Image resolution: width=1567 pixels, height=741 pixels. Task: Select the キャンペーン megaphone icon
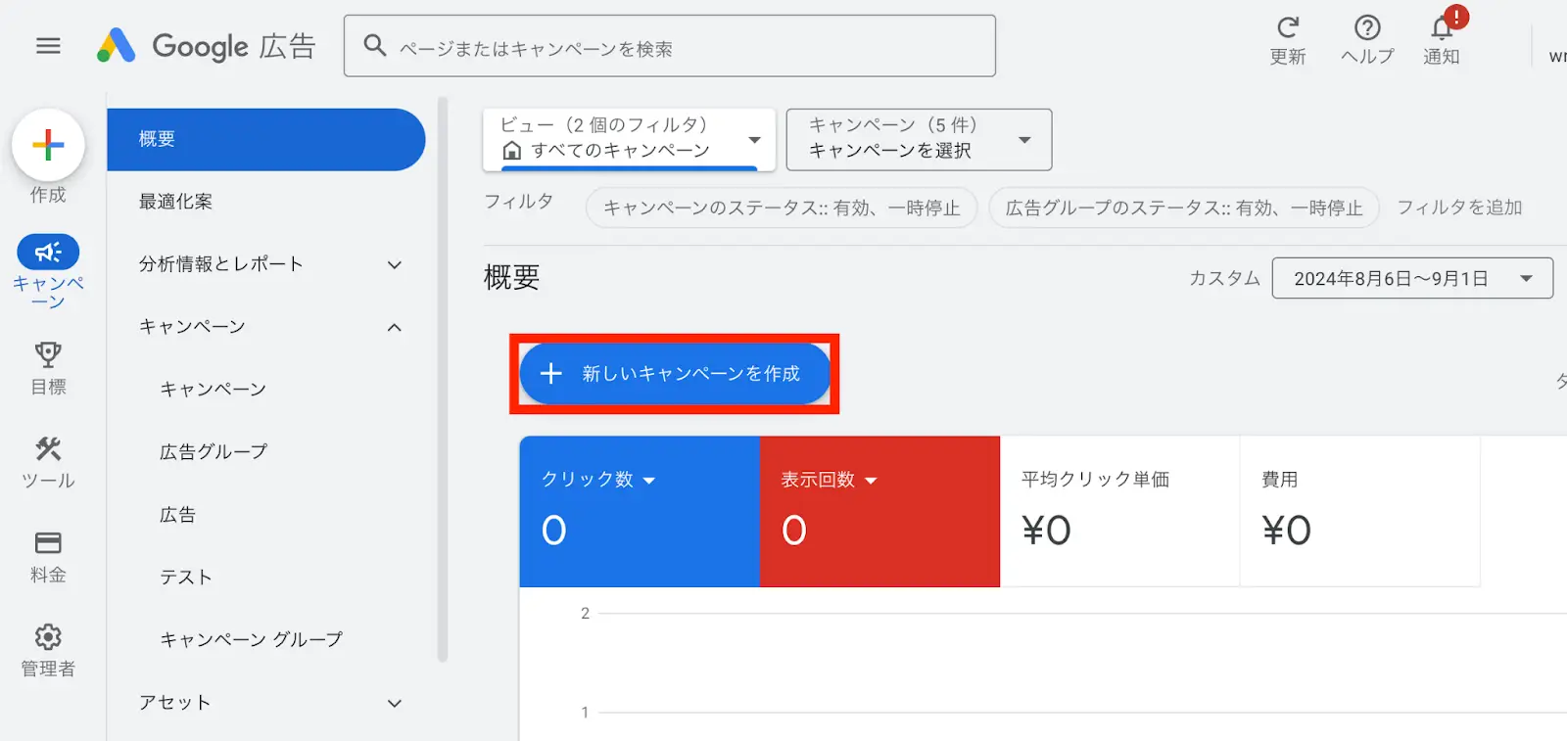pos(48,253)
